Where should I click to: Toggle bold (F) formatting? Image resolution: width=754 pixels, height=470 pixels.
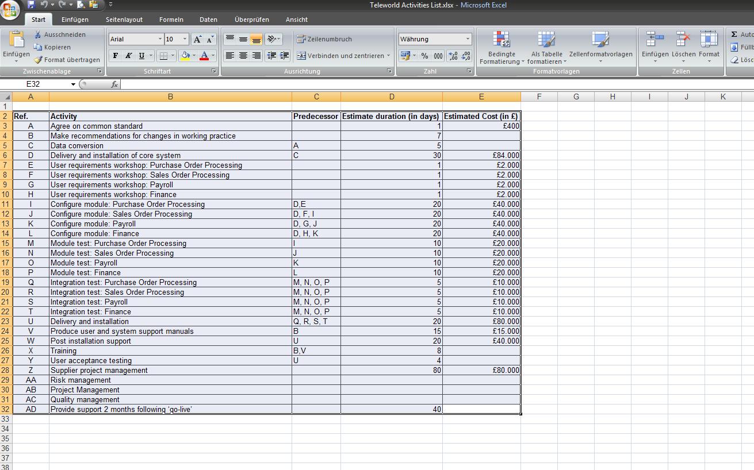(116, 56)
